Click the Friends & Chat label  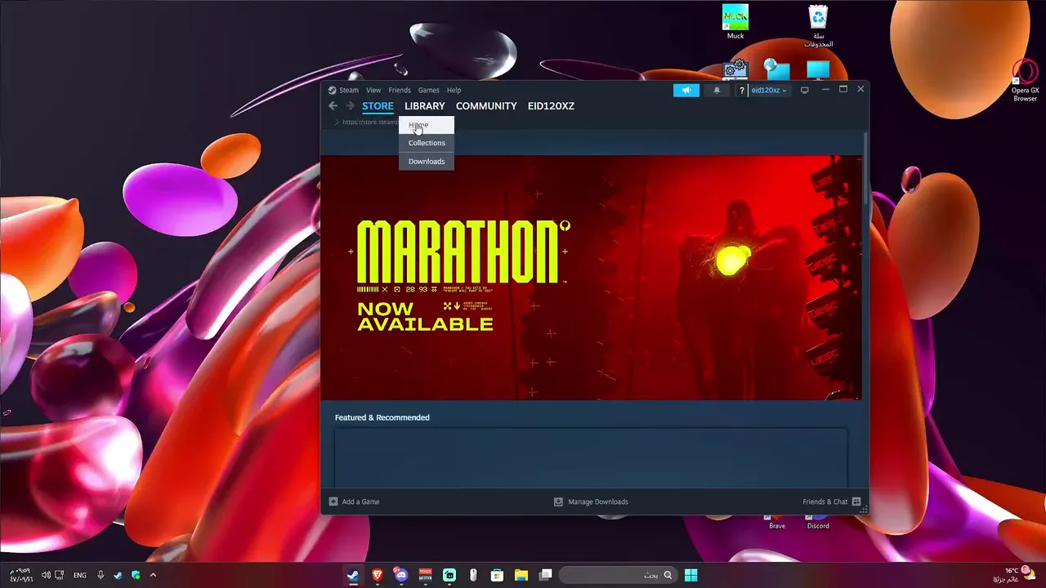(x=825, y=501)
